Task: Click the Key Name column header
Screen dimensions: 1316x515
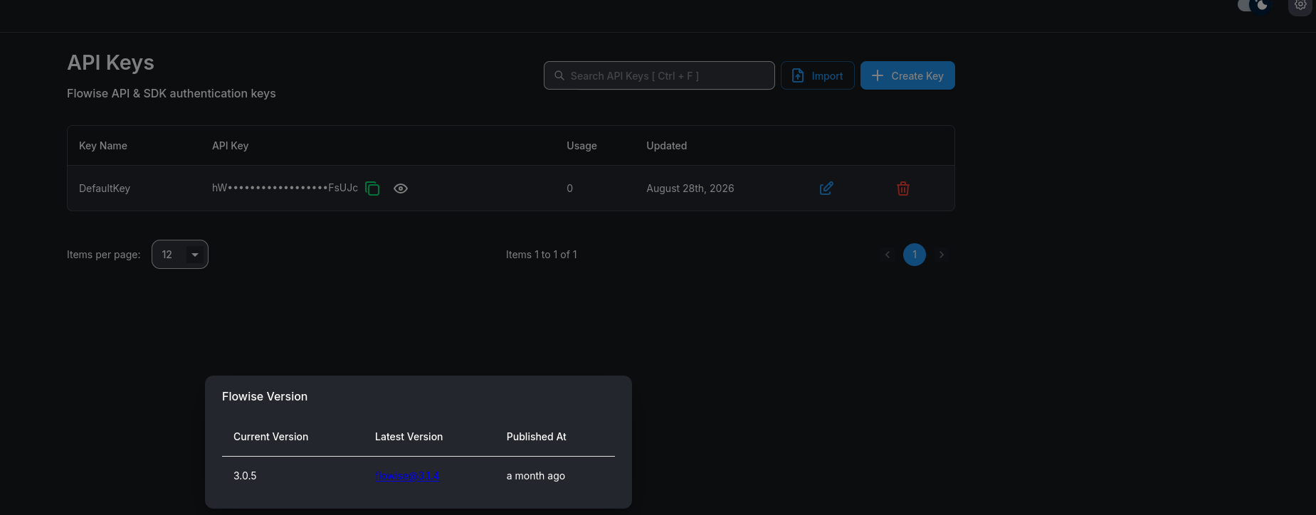Action: pos(103,146)
